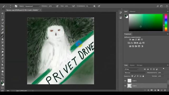Toggle lock all (padlock icon)

143,76
